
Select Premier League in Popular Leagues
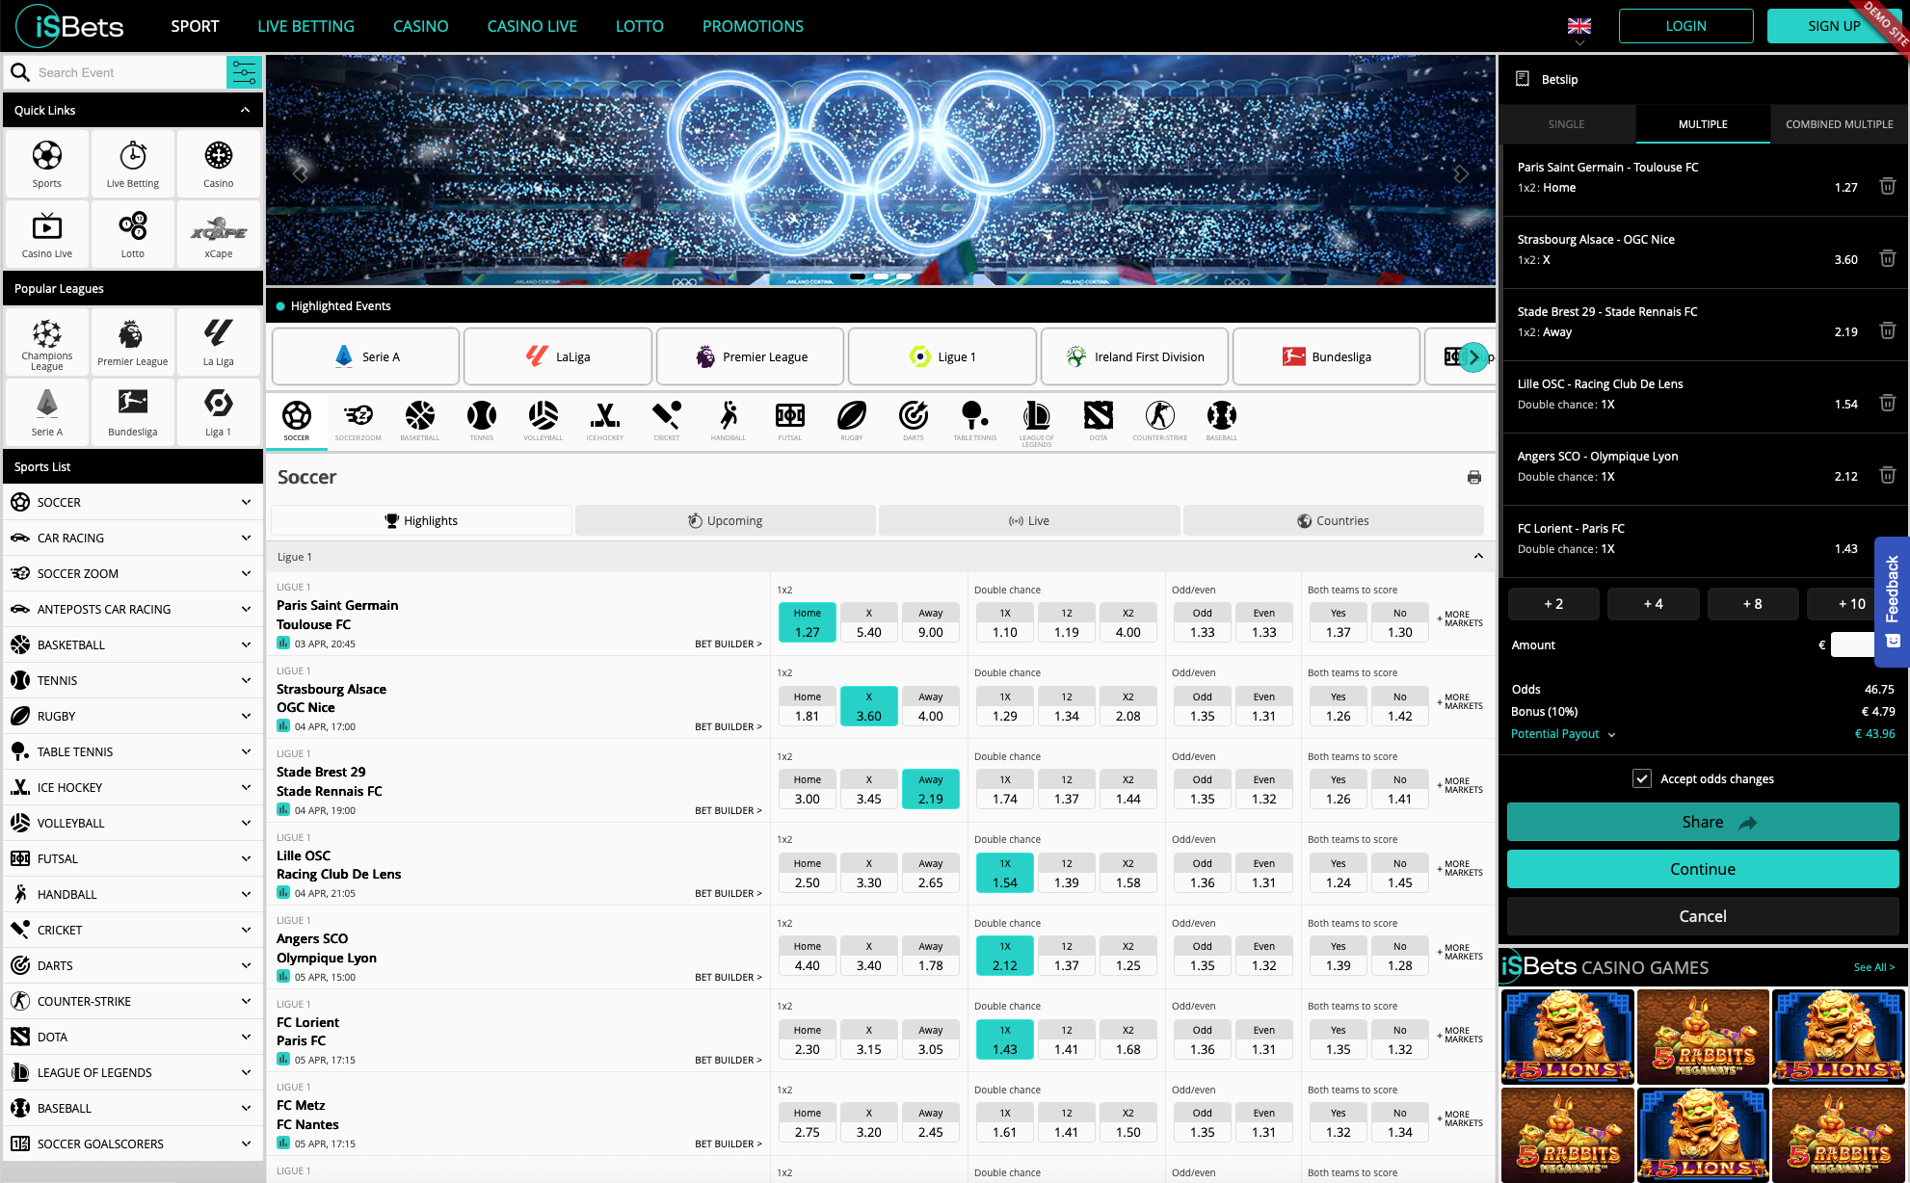tap(133, 341)
